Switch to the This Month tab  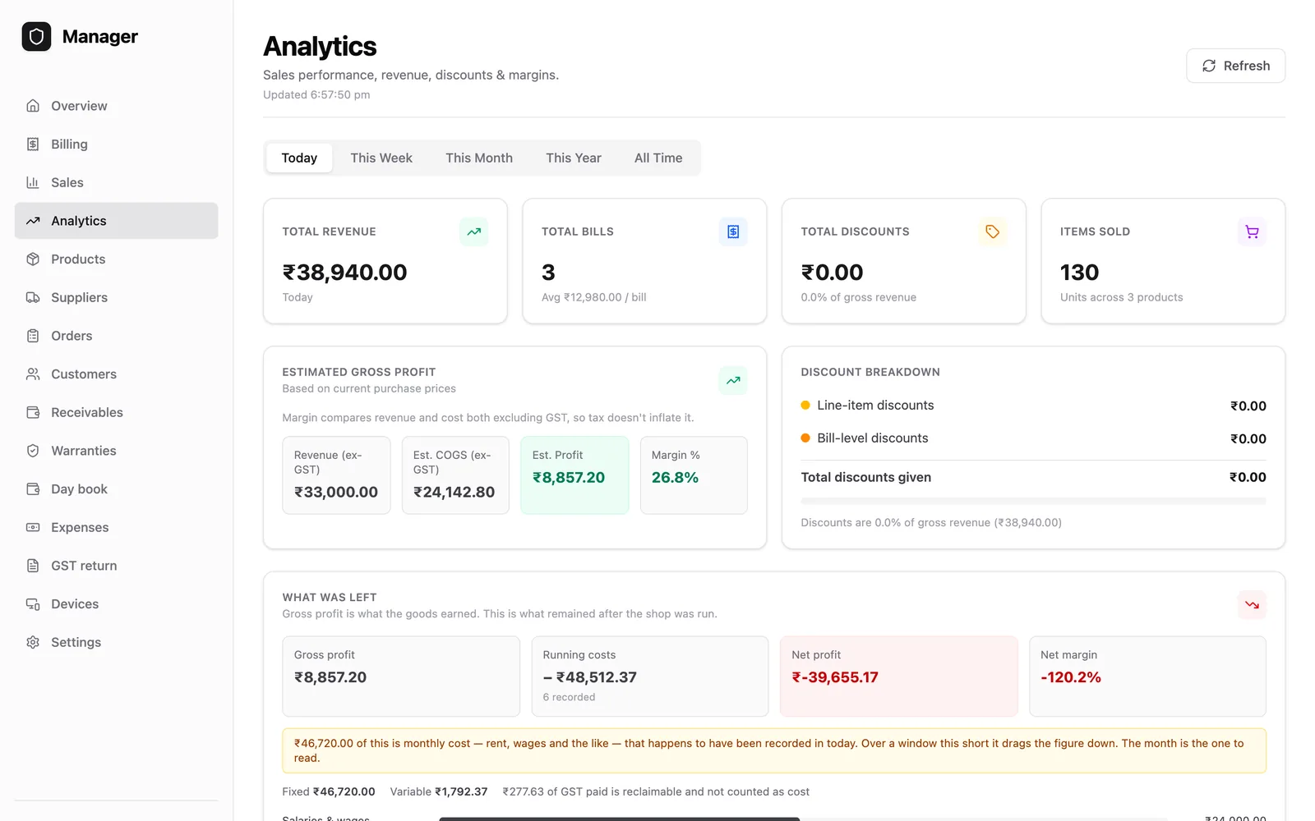pyautogui.click(x=479, y=158)
